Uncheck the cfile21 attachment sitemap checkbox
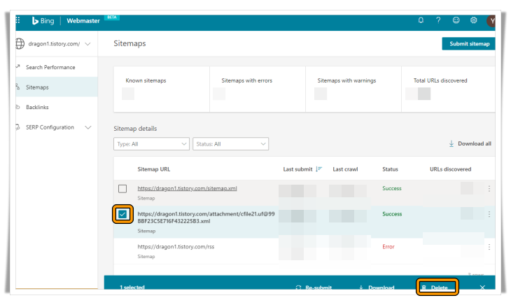The height and width of the screenshot is (305, 511). (122, 214)
